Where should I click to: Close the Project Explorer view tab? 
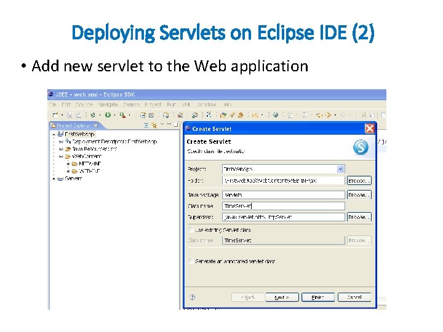click(96, 125)
